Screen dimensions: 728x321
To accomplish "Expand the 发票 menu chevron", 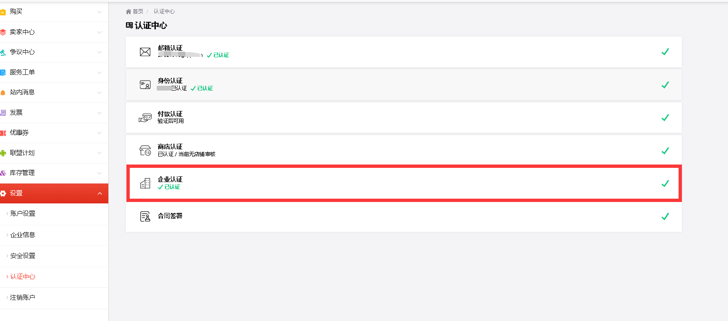I will click(99, 113).
